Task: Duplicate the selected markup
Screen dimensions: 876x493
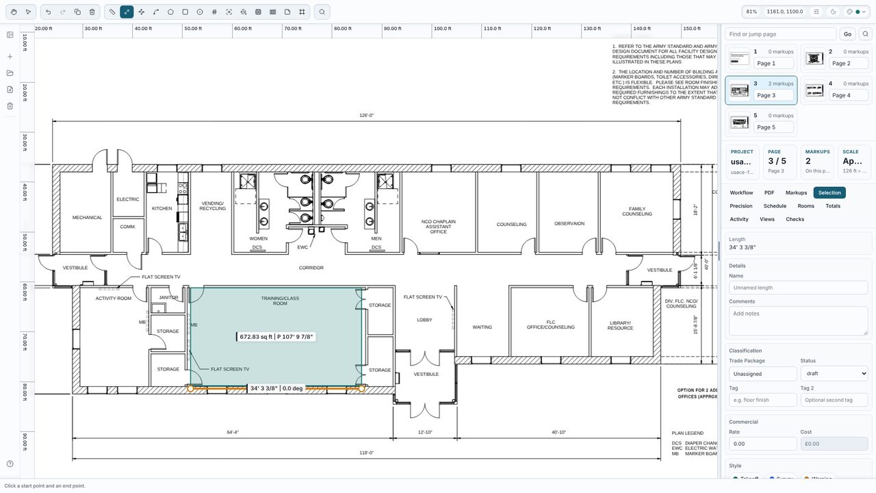Action: point(77,12)
